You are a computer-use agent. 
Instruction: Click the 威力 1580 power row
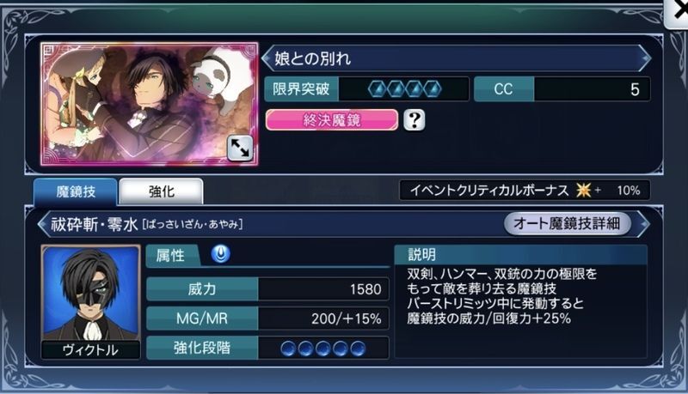click(267, 289)
